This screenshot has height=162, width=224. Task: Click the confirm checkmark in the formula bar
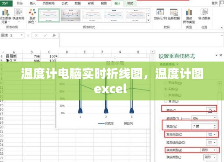click(45, 35)
